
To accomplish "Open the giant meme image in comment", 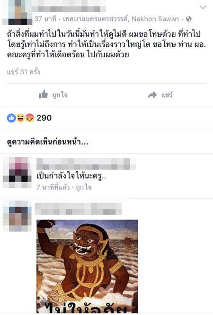I will tap(87, 266).
